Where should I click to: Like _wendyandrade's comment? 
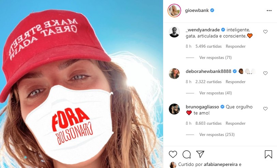pyautogui.click(x=265, y=32)
